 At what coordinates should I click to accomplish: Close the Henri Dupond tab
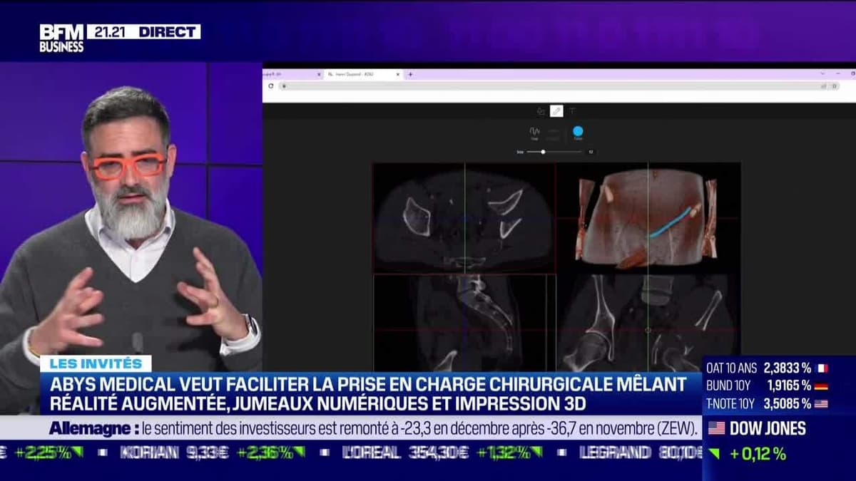click(398, 74)
